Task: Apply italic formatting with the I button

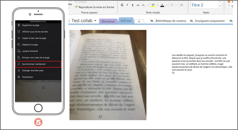Action: [127, 5]
